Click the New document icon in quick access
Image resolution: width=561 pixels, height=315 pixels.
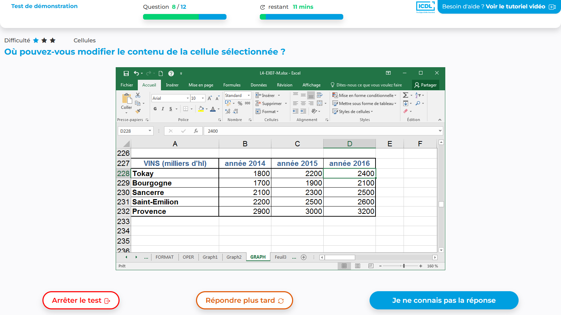[161, 73]
